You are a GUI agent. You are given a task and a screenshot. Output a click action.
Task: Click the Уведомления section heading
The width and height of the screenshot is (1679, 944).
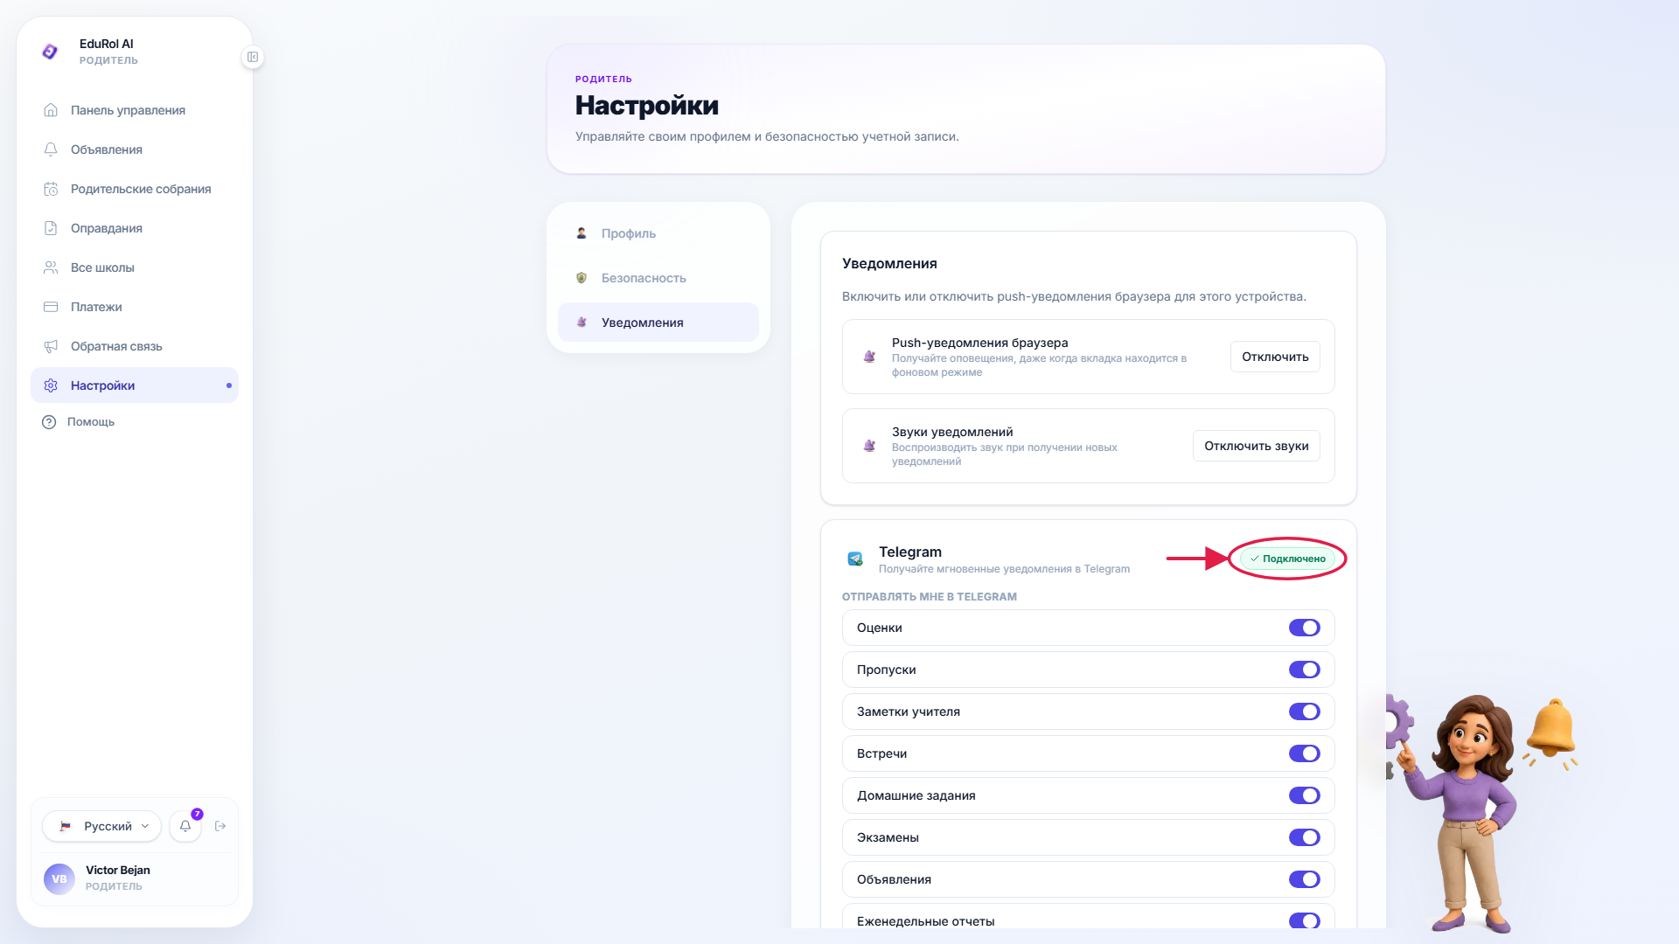coord(889,264)
